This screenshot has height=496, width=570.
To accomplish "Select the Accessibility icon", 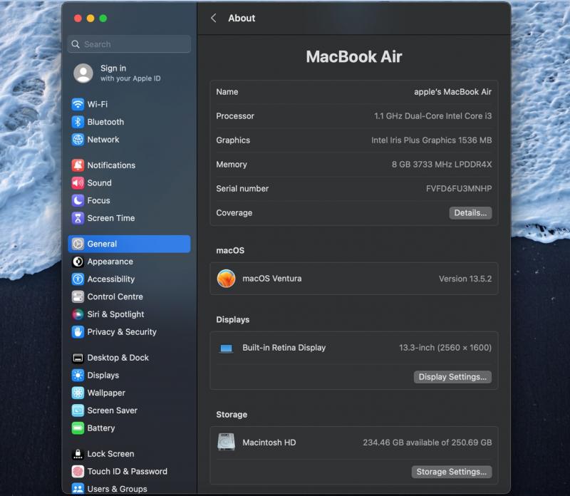I will tap(78, 279).
